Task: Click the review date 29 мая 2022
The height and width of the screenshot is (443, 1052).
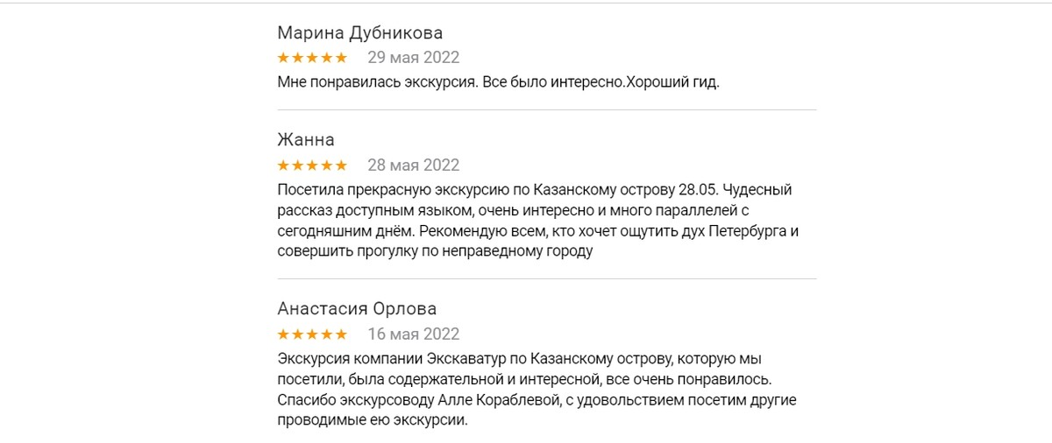Action: pos(413,58)
